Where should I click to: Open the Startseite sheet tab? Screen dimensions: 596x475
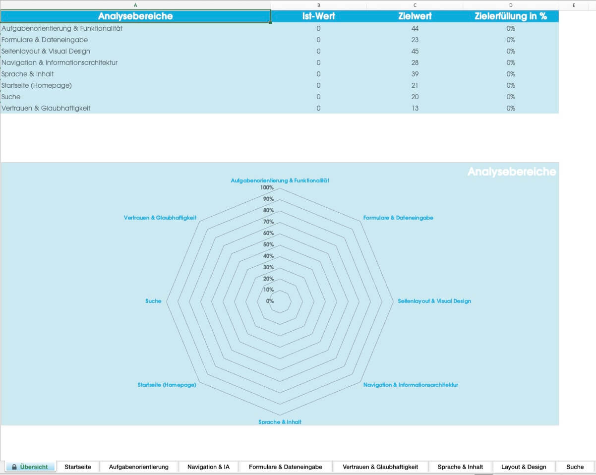pyautogui.click(x=78, y=467)
